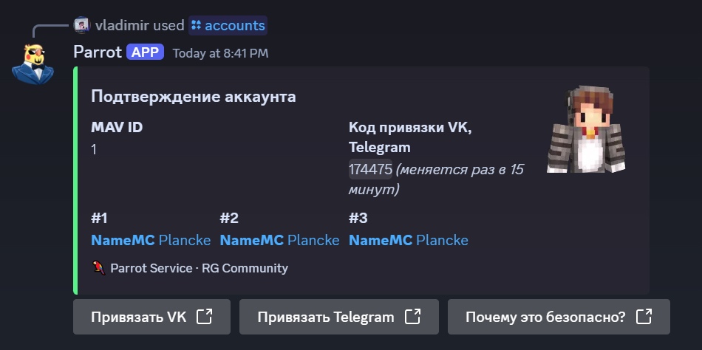Open the Plancke link under #1
The width and height of the screenshot is (702, 350).
tap(185, 240)
